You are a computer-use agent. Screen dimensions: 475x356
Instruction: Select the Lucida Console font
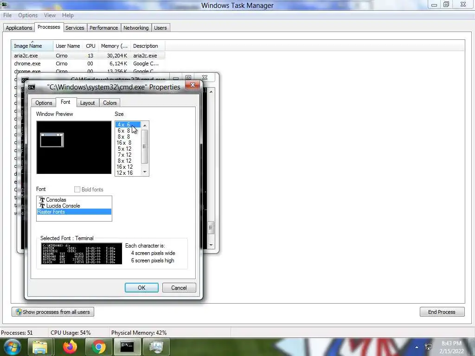click(74, 206)
